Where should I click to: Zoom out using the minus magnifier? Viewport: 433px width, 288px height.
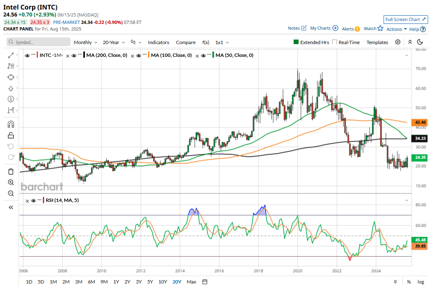click(x=11, y=193)
